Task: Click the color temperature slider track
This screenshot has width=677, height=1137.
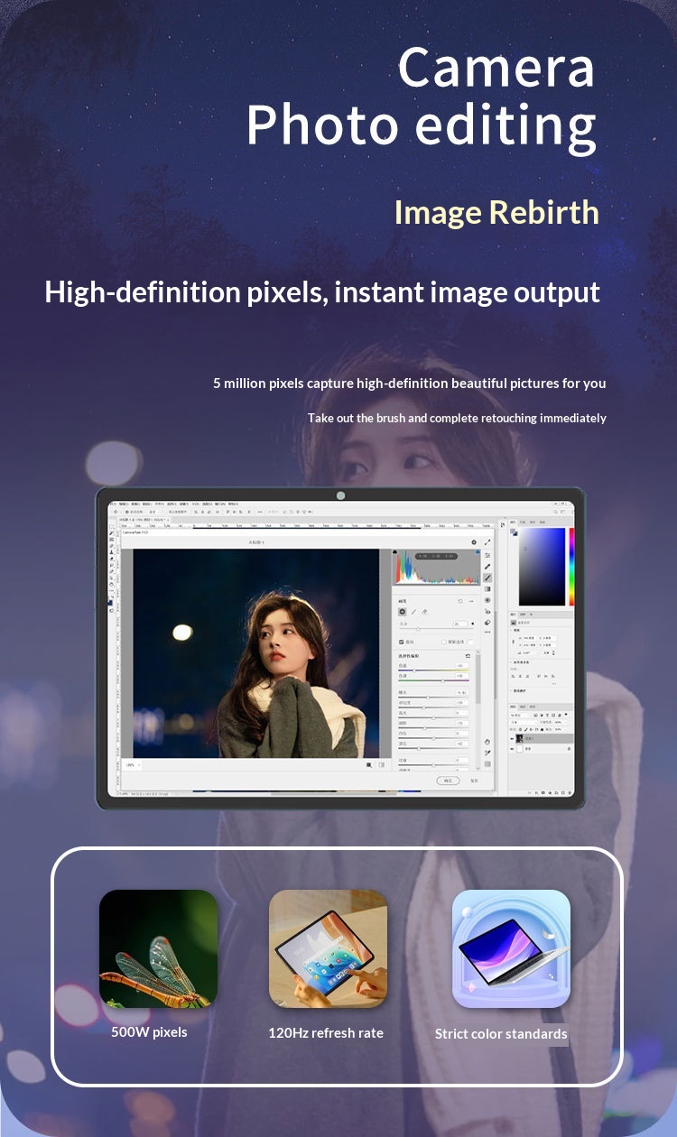Action: [433, 670]
